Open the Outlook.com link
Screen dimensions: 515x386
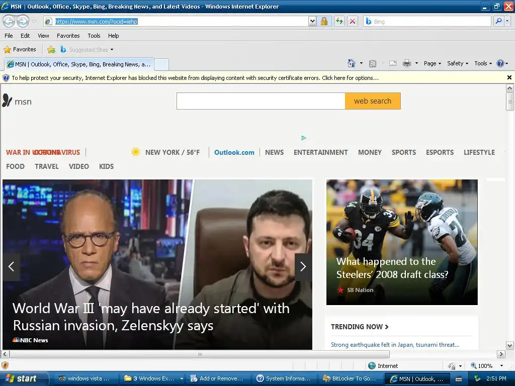[234, 152]
